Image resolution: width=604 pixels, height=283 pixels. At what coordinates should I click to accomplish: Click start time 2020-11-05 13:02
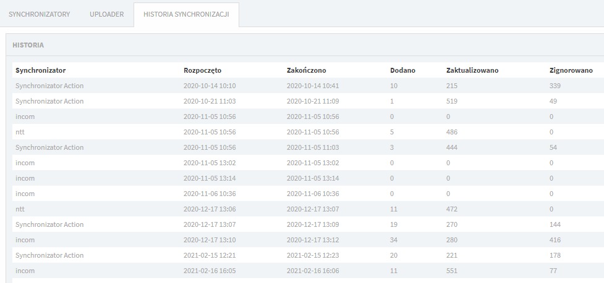coord(210,163)
